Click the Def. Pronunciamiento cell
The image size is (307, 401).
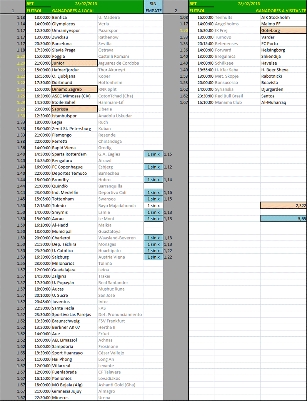(x=121, y=314)
